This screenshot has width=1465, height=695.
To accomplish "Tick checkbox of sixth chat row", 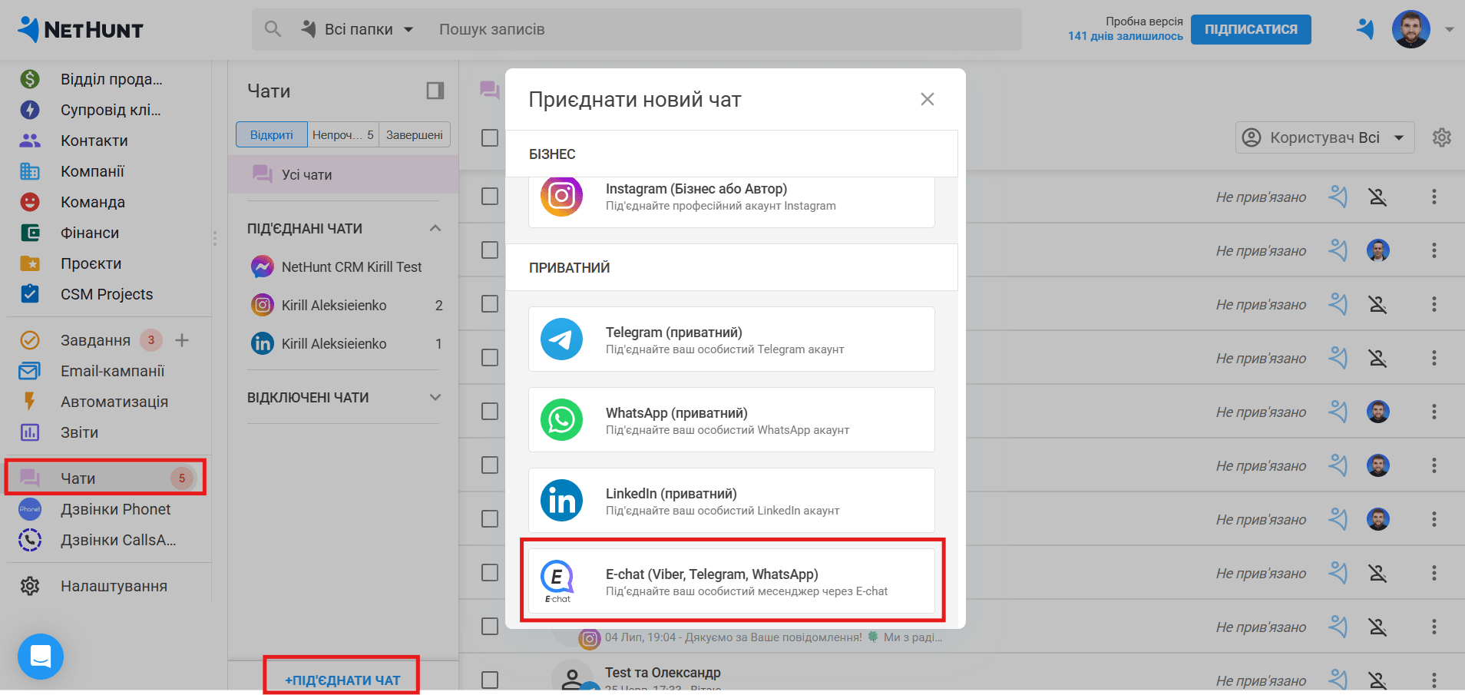I will tap(490, 465).
